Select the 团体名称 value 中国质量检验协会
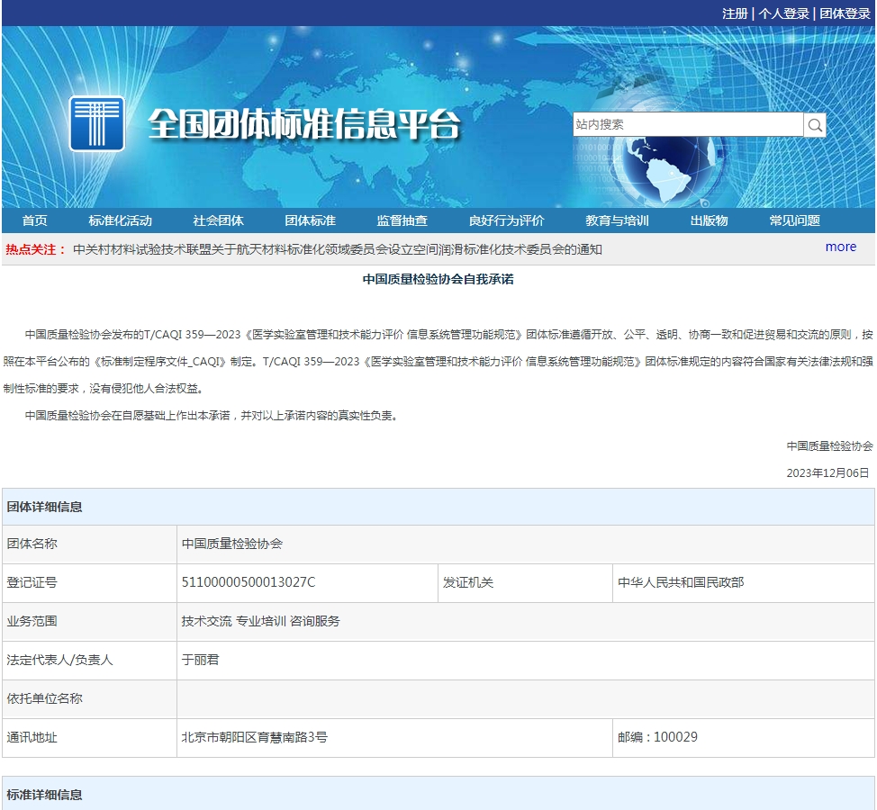Viewport: 877px width, 810px height. coord(232,544)
